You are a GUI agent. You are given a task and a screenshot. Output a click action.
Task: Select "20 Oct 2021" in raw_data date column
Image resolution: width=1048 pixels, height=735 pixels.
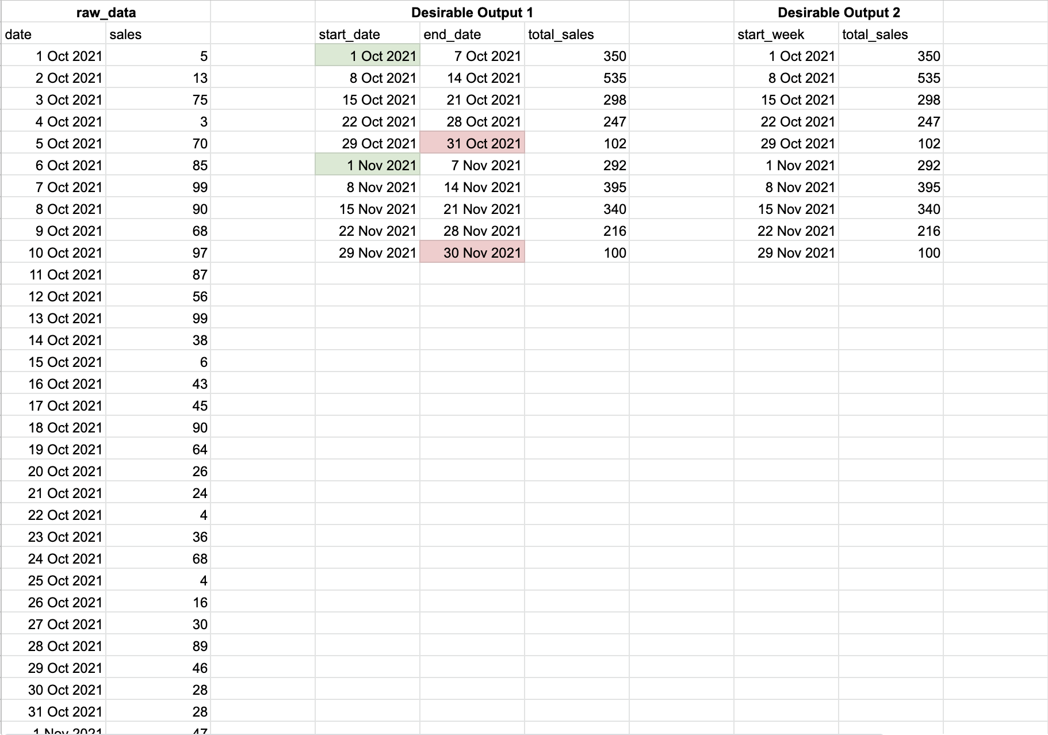(53, 471)
